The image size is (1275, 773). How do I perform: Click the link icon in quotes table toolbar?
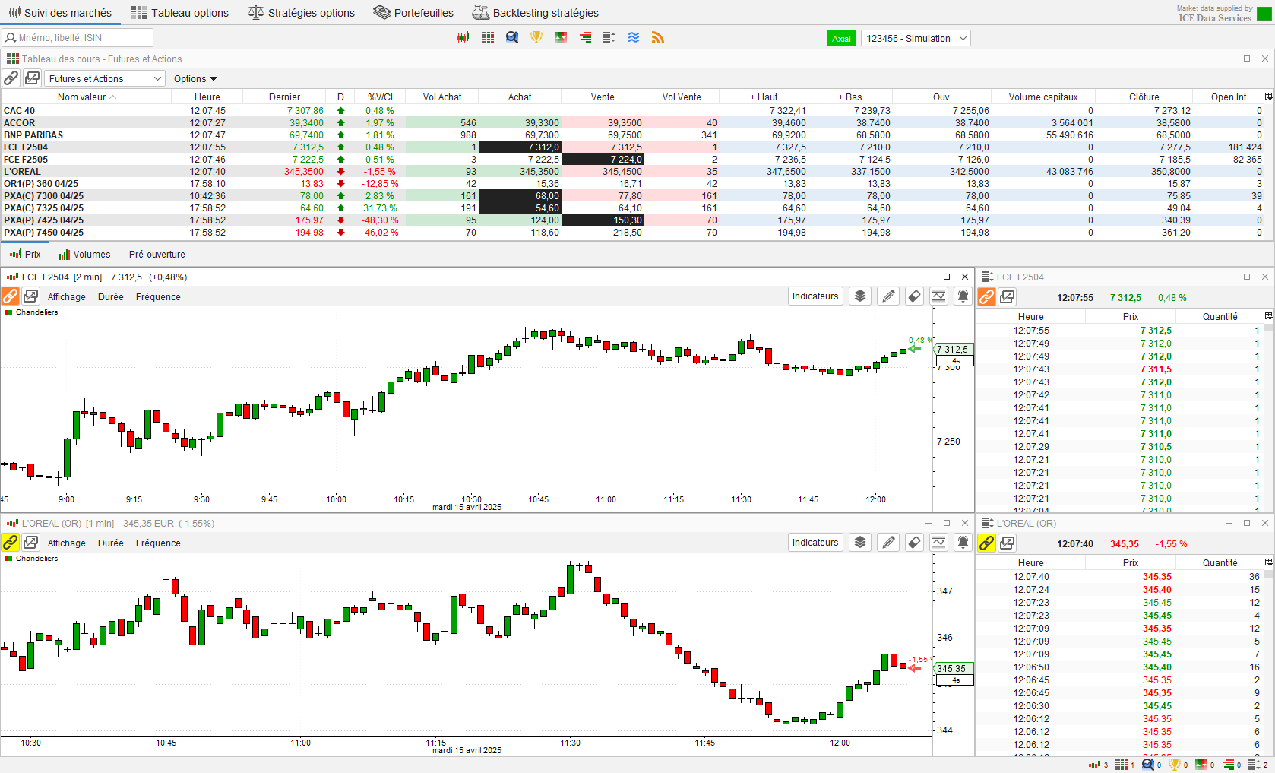pyautogui.click(x=11, y=78)
